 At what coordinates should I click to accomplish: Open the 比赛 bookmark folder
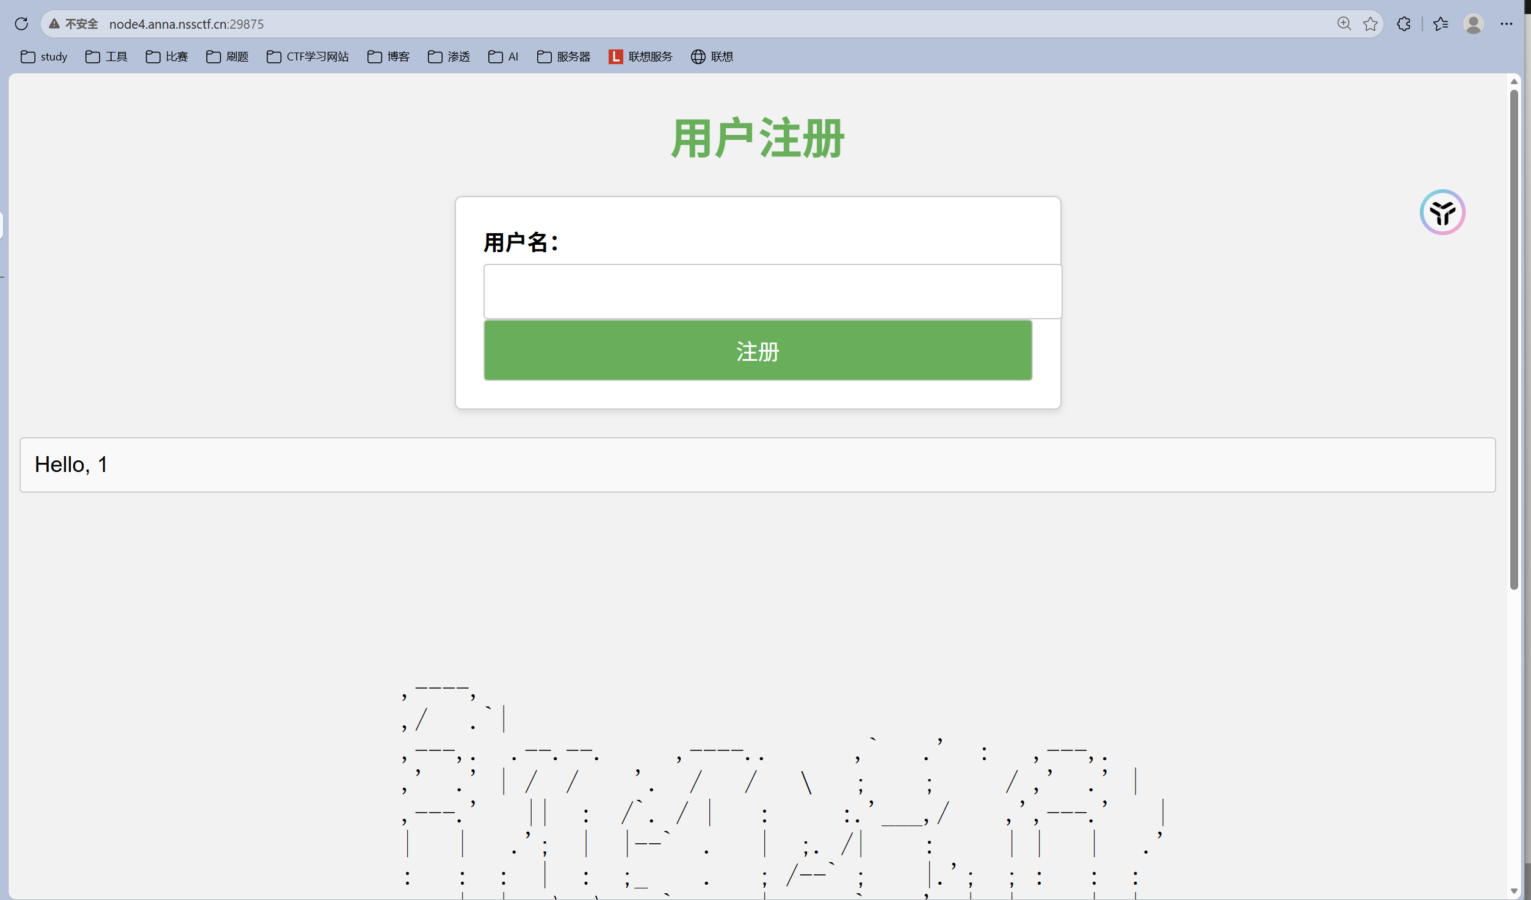[x=167, y=57]
